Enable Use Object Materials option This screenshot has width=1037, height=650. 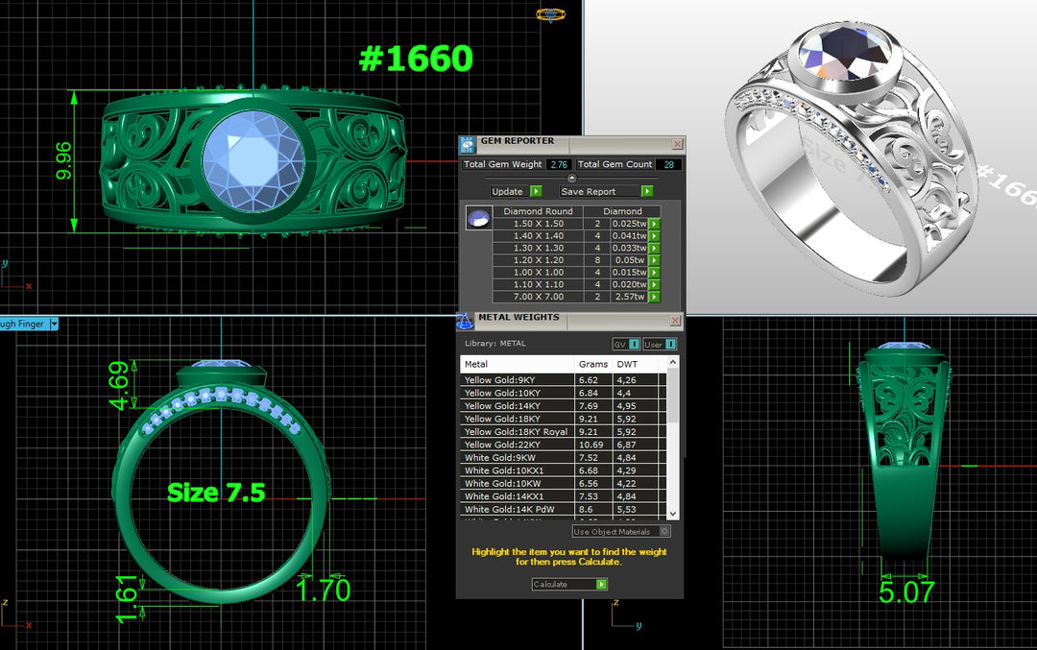[664, 531]
